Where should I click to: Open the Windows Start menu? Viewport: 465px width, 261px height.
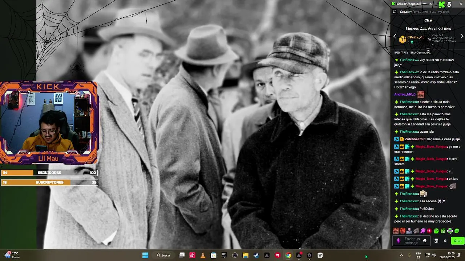point(145,255)
